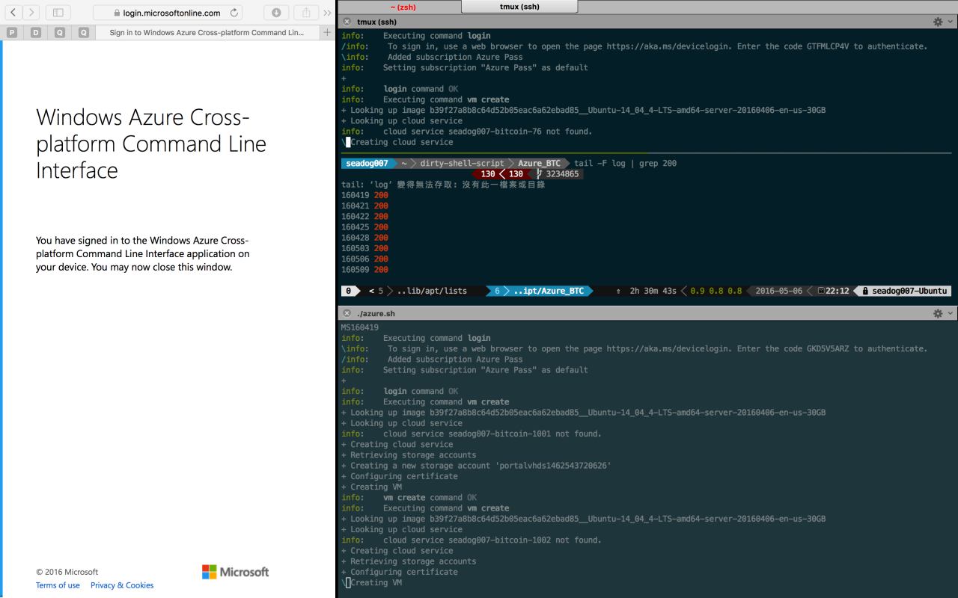
Task: Open the gear menu of ./azure.sh pane
Action: 942,314
